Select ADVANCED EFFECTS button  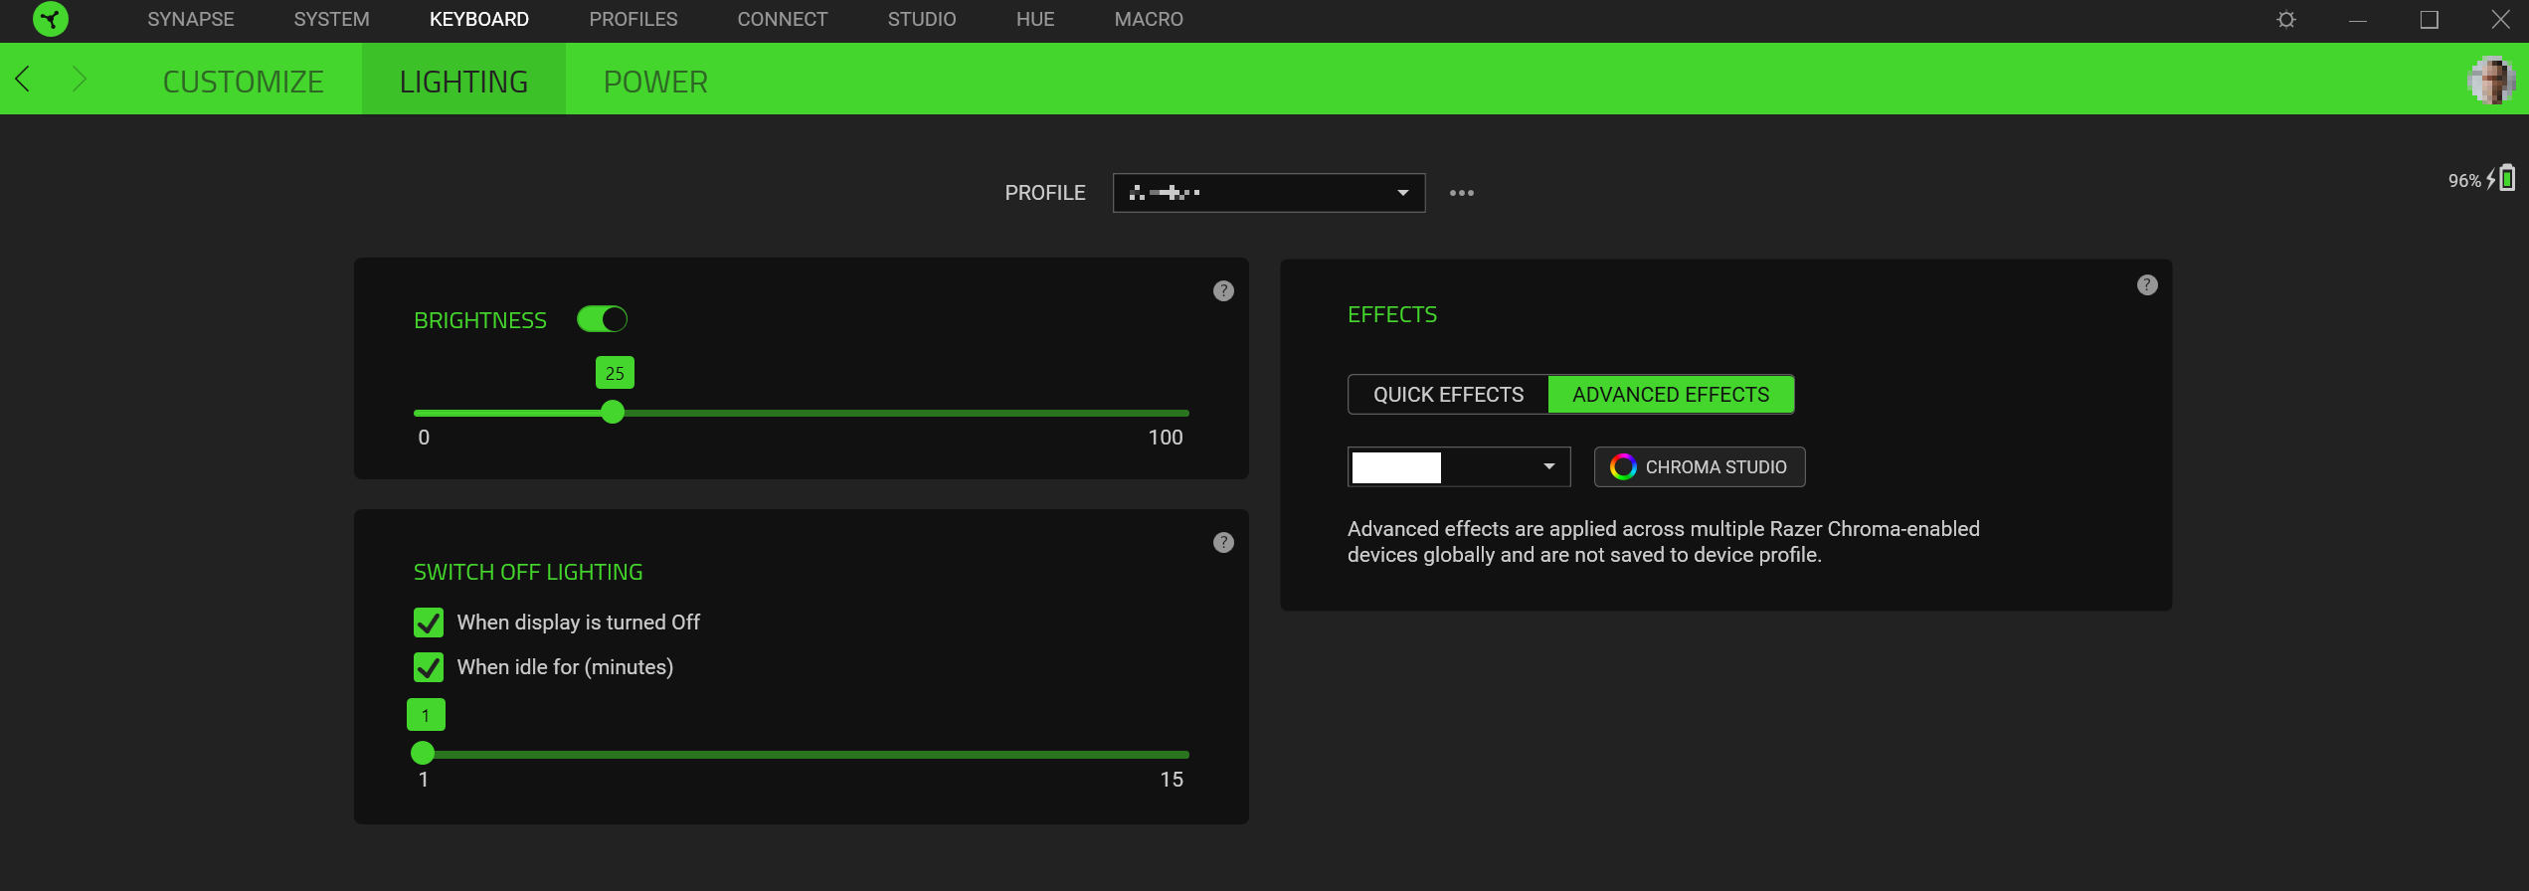click(x=1671, y=395)
